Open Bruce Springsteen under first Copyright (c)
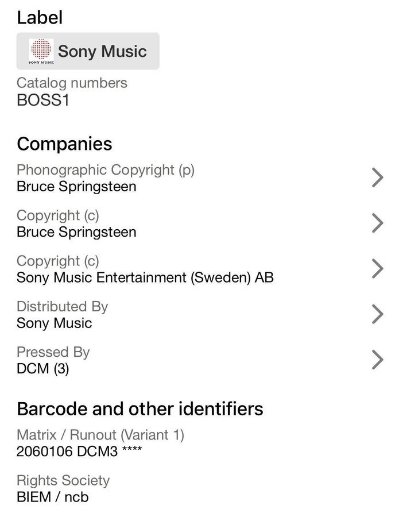Viewport: 403px width, 517px height. point(76,232)
